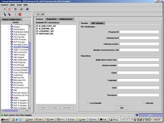The image size is (164, 123).
Task: Open the Tools menu
Action: tap(19, 5)
